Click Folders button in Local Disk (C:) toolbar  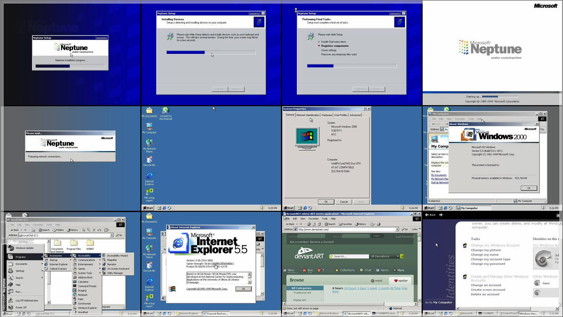pos(58,230)
